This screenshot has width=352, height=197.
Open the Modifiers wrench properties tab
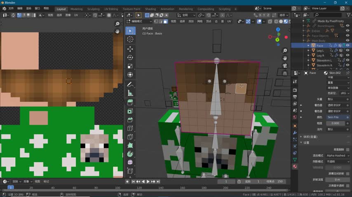295,133
